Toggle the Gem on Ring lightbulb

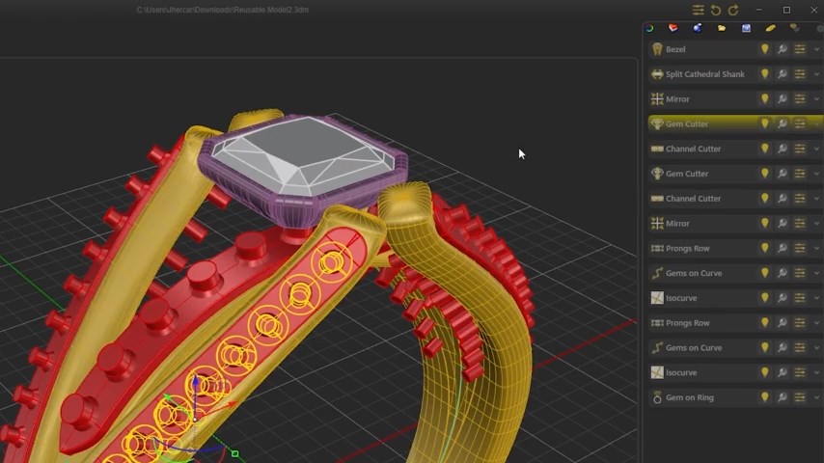(764, 397)
